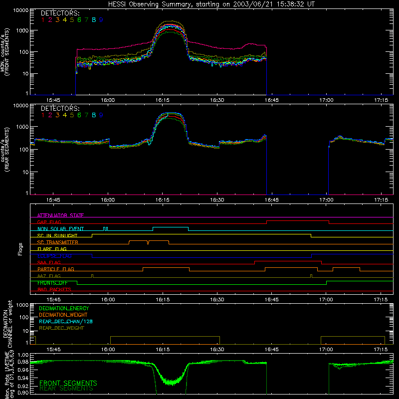Screen dimensions: 399x399
Task: Click the DECIMATION_ENERGY legend entry
Action: tap(64, 308)
